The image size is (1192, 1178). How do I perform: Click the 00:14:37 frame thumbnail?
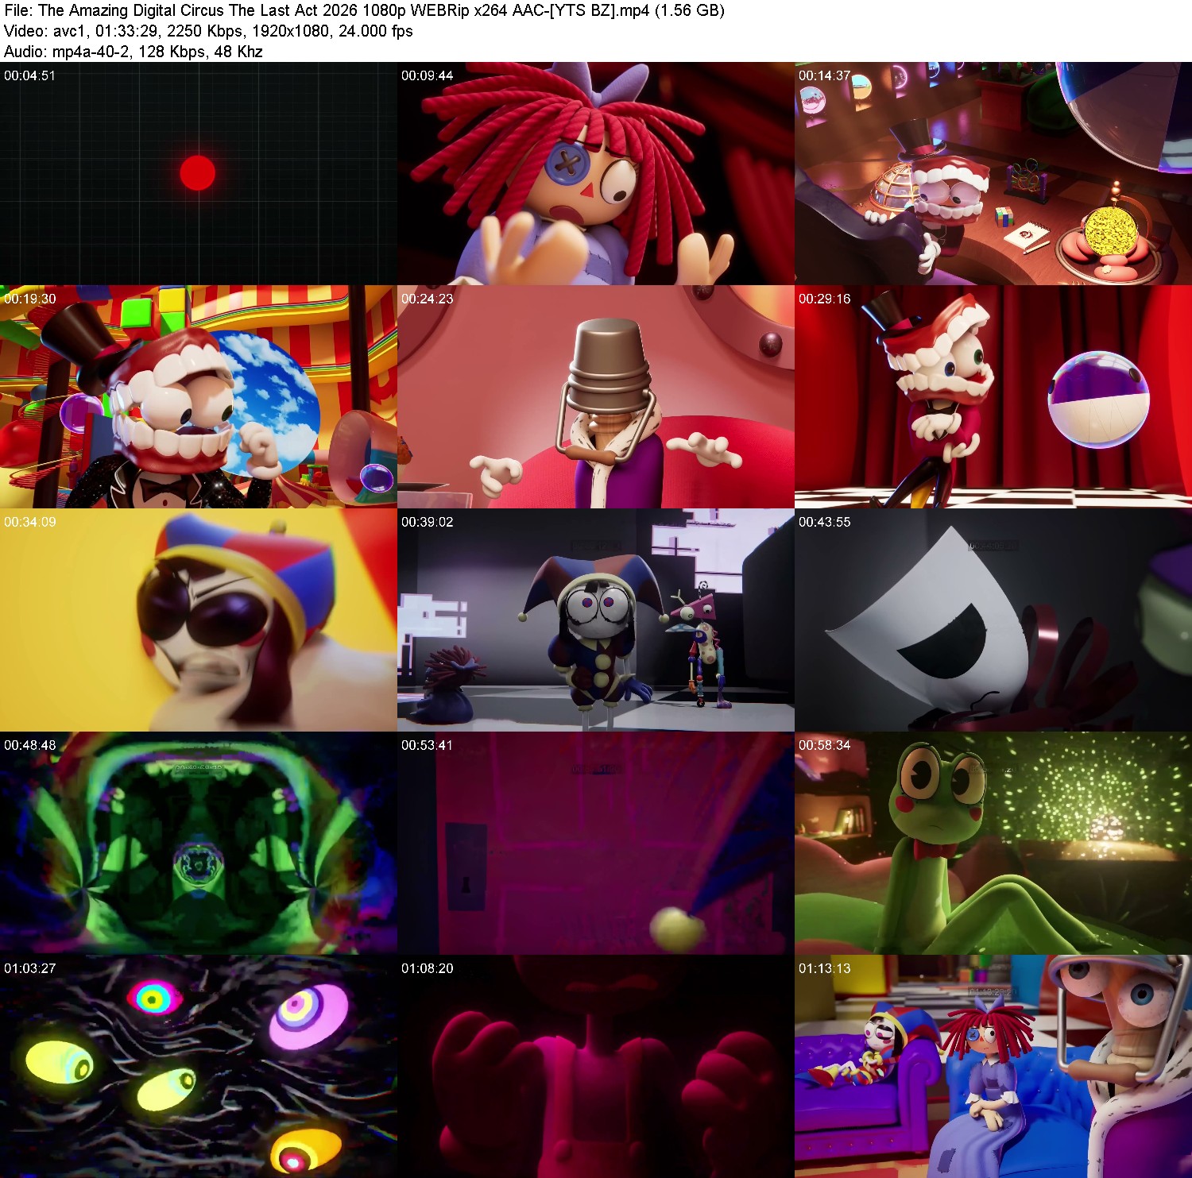tap(993, 173)
